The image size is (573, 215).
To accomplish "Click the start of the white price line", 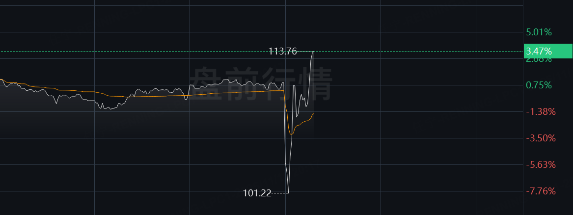I will tap(1, 79).
